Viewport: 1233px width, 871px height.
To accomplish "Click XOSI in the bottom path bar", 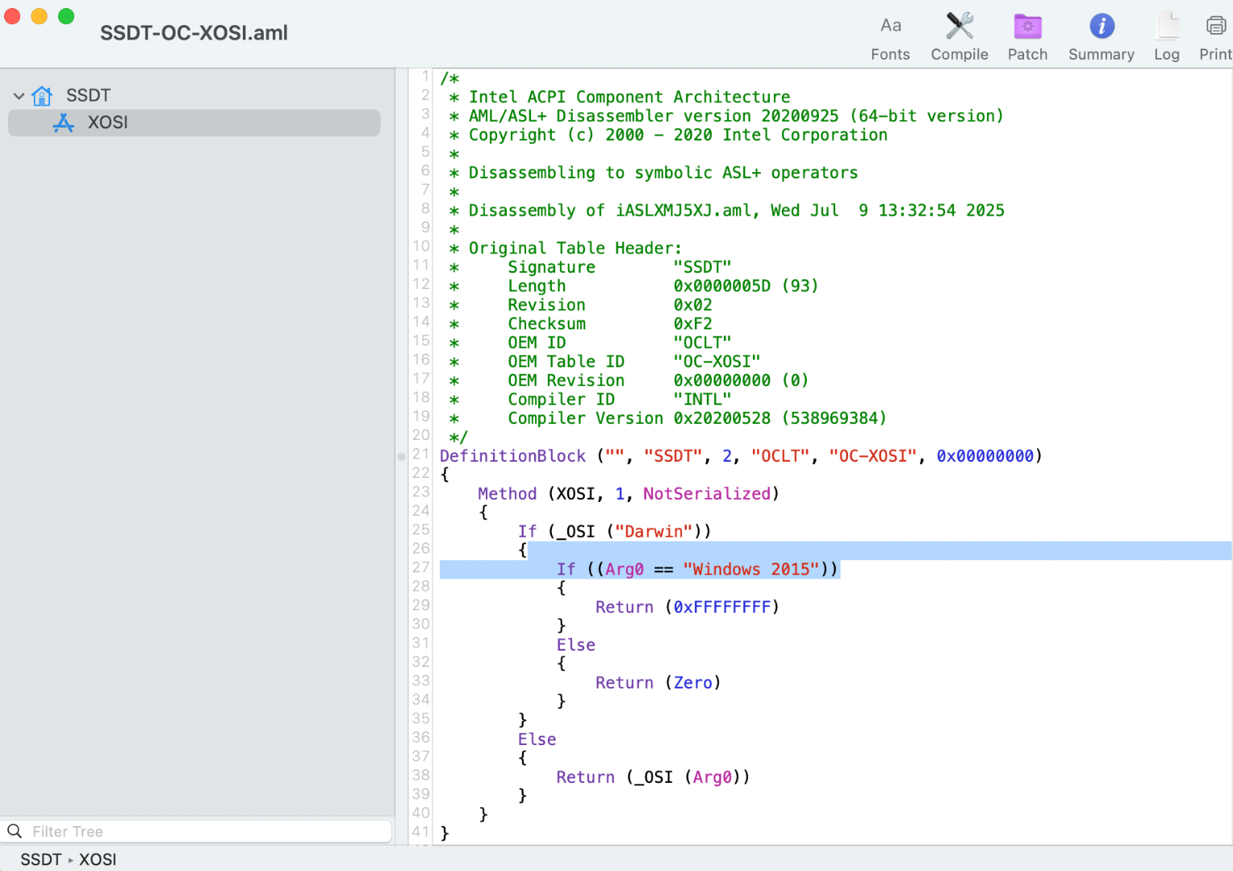I will [x=98, y=860].
